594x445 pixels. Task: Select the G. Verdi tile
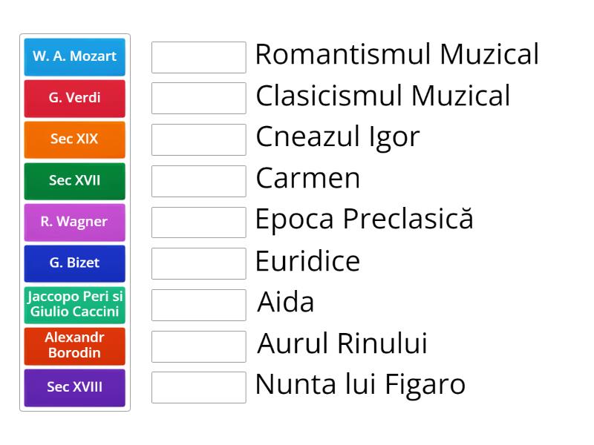(74, 99)
